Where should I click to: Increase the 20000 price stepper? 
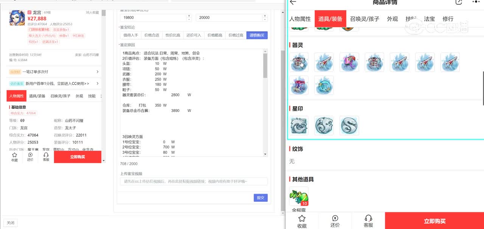(265, 16)
